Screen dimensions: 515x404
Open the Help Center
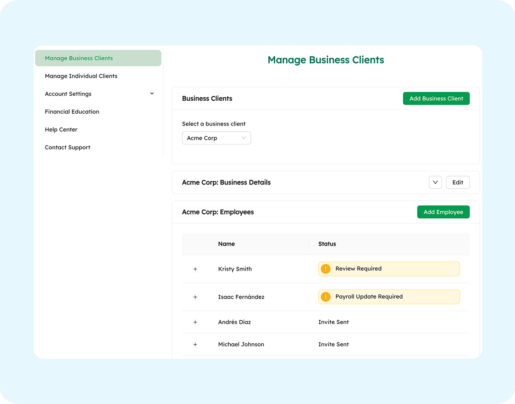61,129
